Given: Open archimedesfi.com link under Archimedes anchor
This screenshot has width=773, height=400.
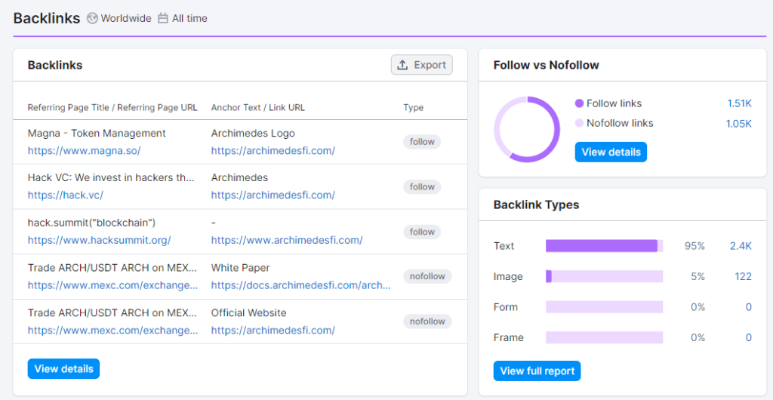Looking at the screenshot, I should 273,195.
